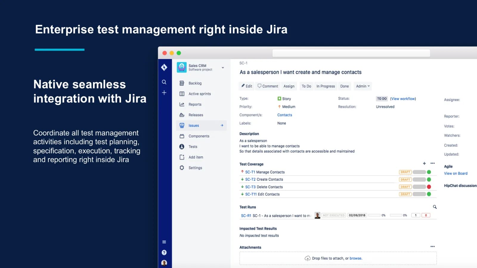Open test run SC-R1
Screen dimensions: 477x268
246,216
